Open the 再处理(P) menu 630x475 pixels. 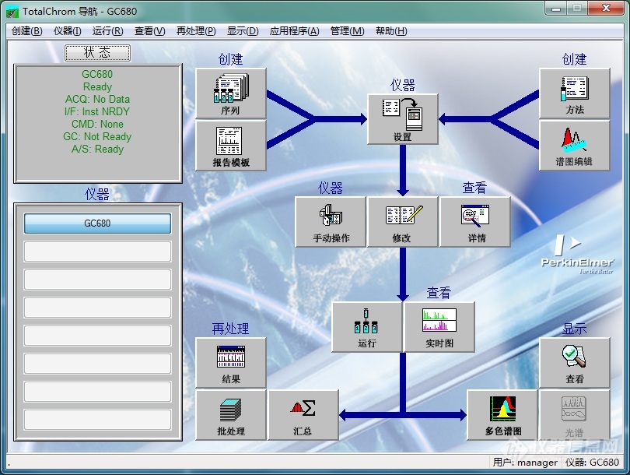coord(196,31)
